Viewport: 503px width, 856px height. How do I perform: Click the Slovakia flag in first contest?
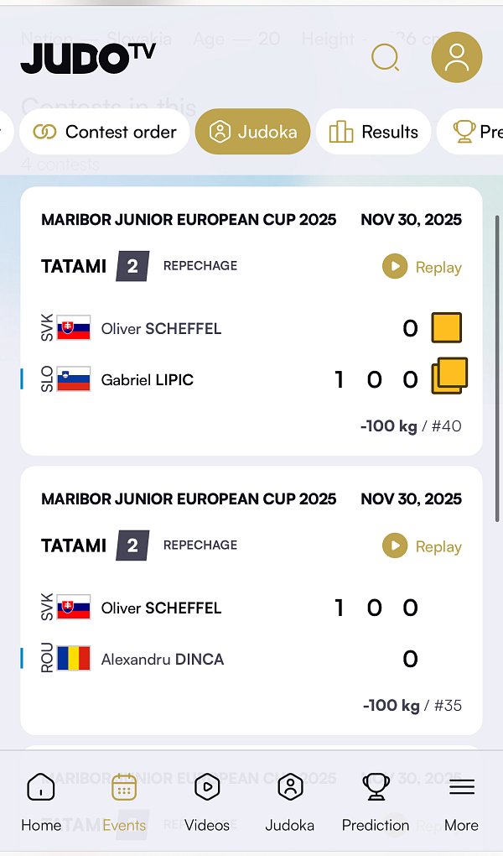coord(74,328)
